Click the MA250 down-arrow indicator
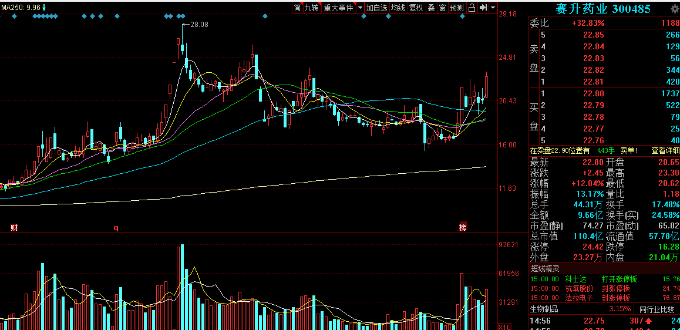680x330 pixels. (x=44, y=8)
